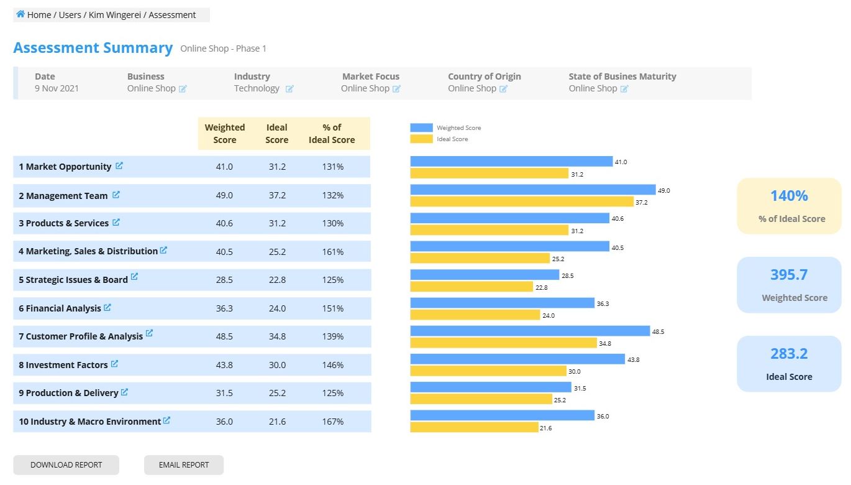The height and width of the screenshot is (485, 851).
Task: Open Management Team external link icon
Action: tap(116, 195)
